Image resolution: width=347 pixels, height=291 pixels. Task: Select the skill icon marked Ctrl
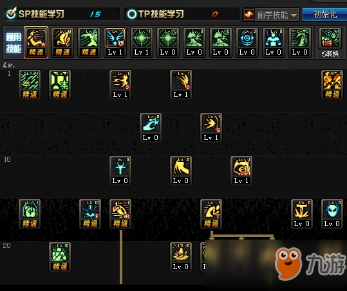pos(241,166)
